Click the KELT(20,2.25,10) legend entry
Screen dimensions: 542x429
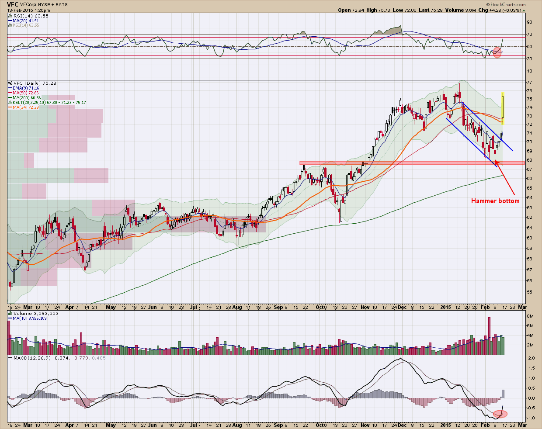click(x=49, y=102)
